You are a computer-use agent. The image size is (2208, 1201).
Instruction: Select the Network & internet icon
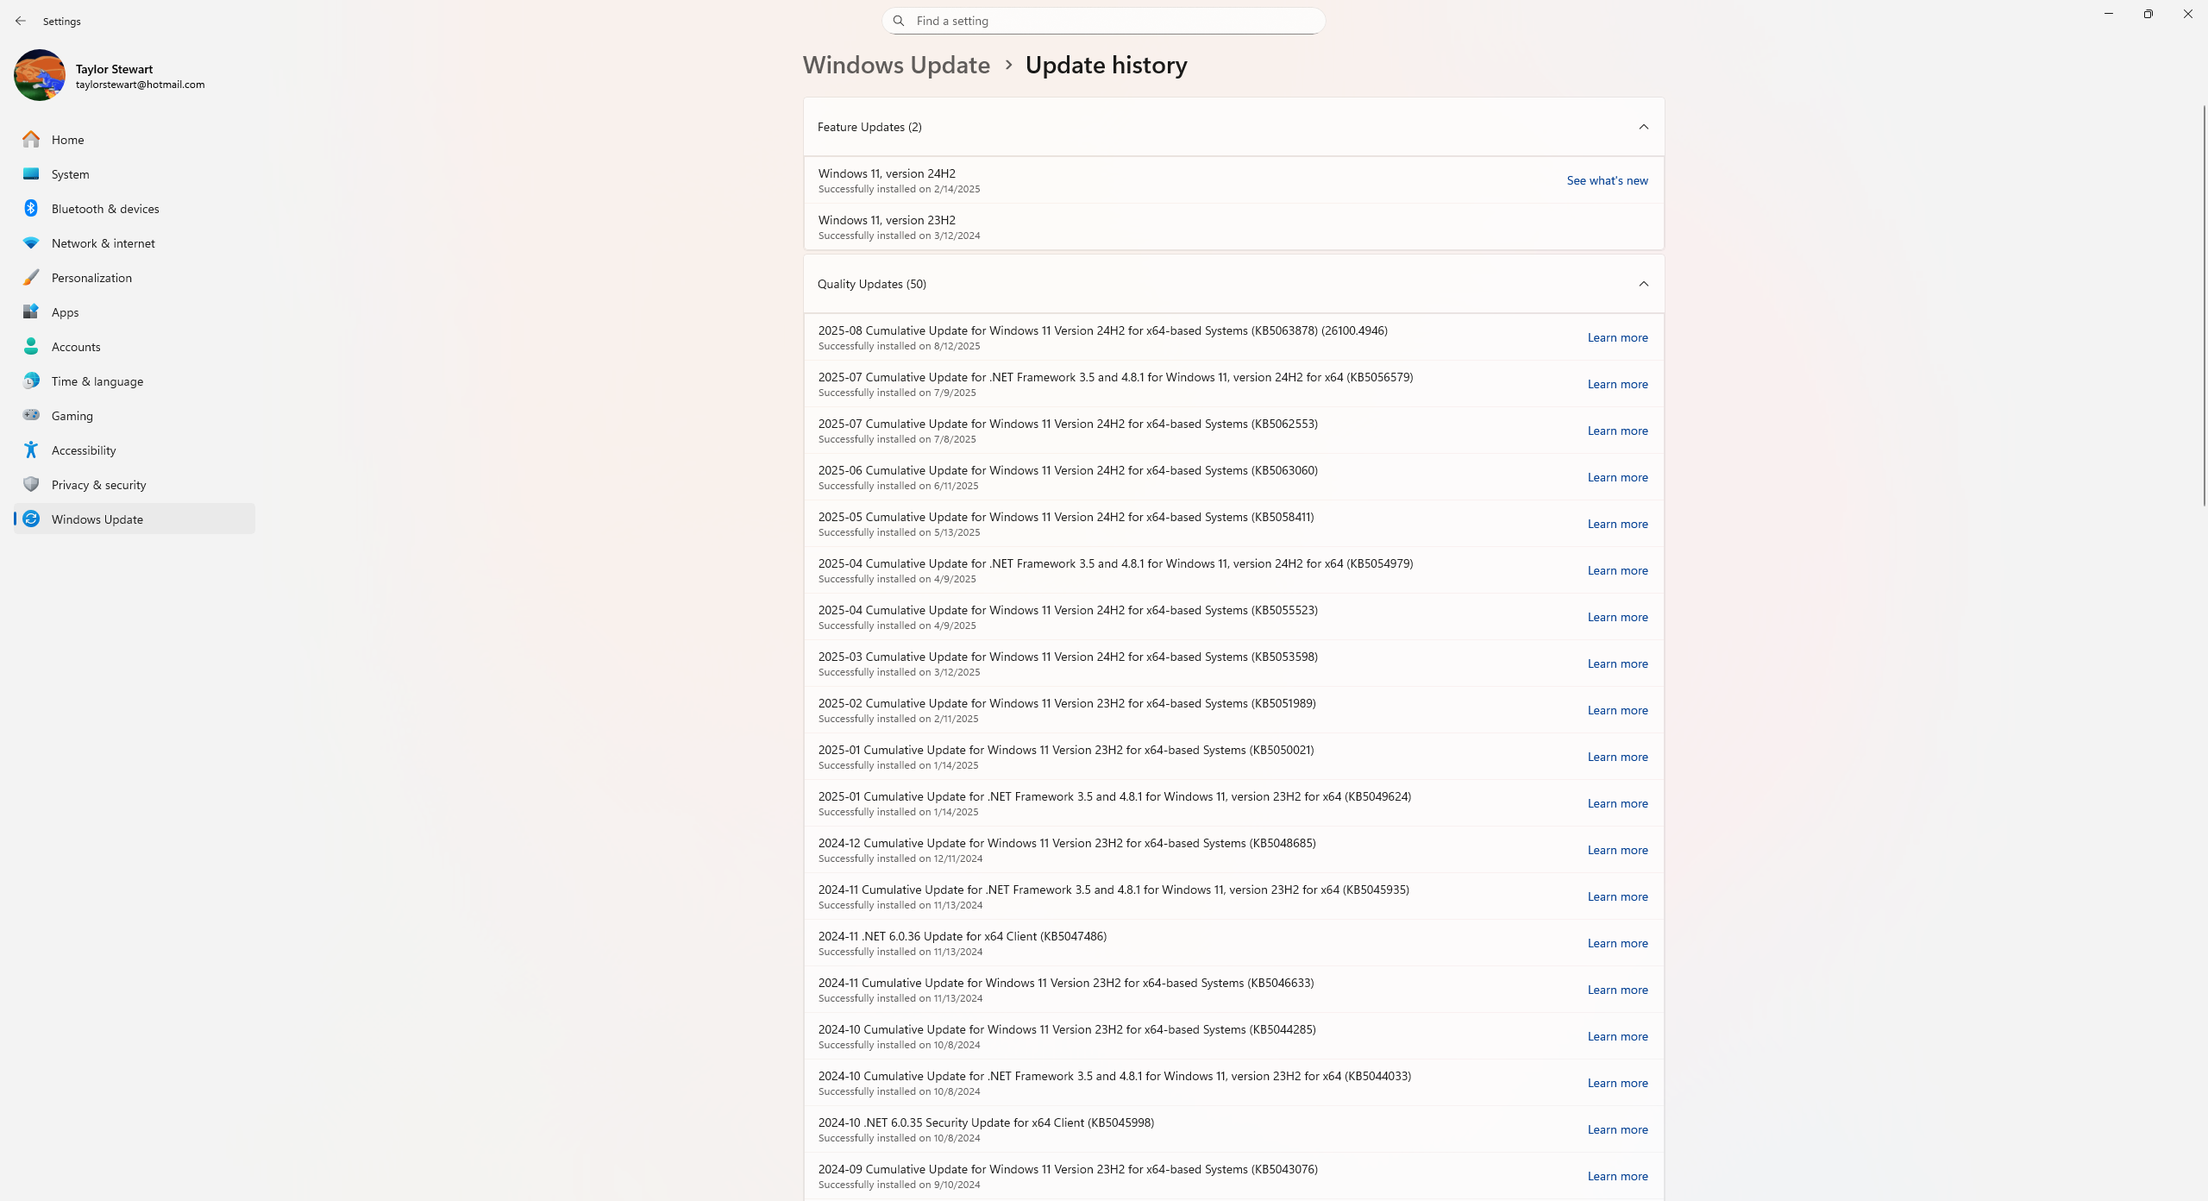tap(31, 242)
